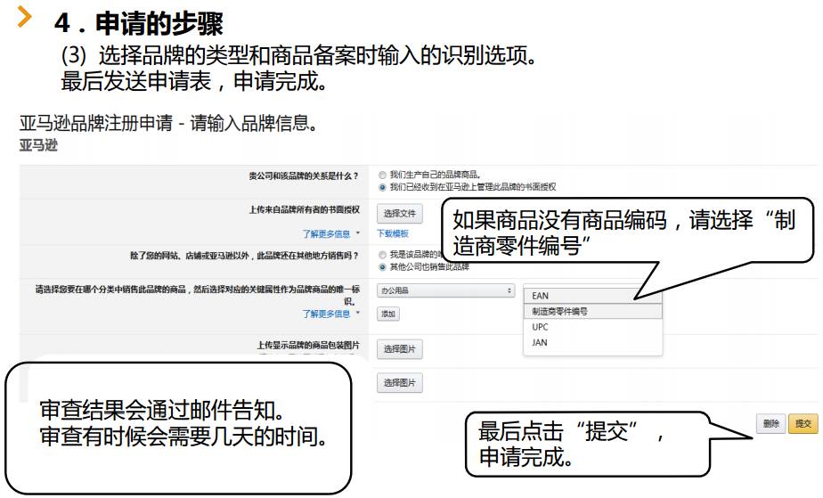Open 了解更多信息 under the 书面授权 upload label
This screenshot has width=823, height=498.
(x=326, y=234)
